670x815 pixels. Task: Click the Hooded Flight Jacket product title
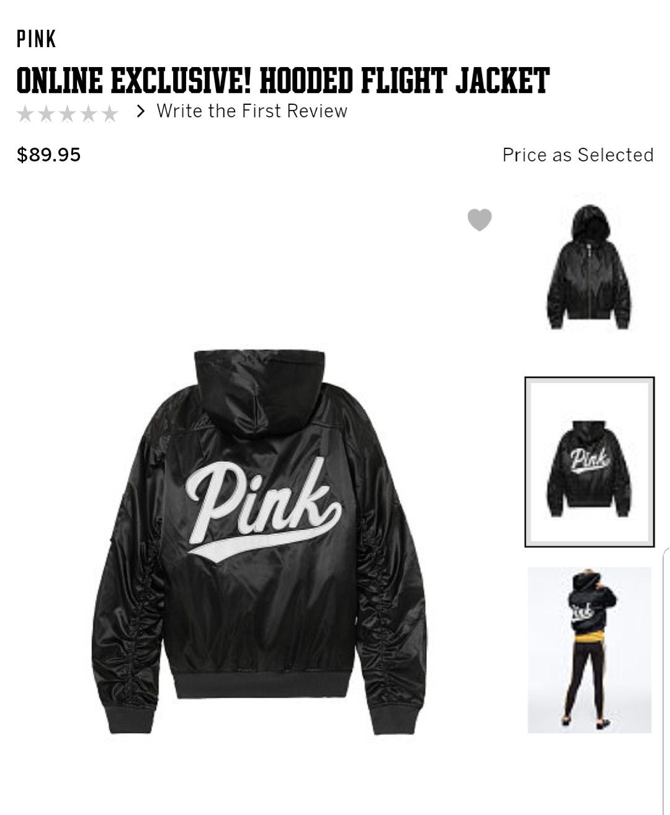click(283, 81)
